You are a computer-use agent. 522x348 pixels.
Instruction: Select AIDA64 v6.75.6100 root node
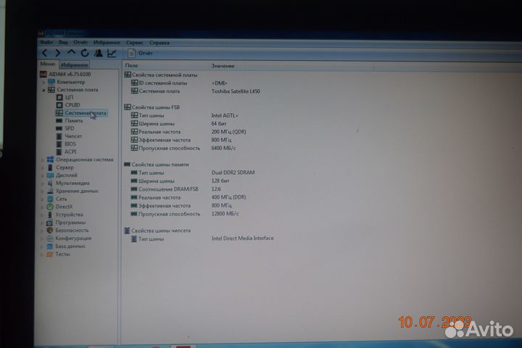coord(70,74)
